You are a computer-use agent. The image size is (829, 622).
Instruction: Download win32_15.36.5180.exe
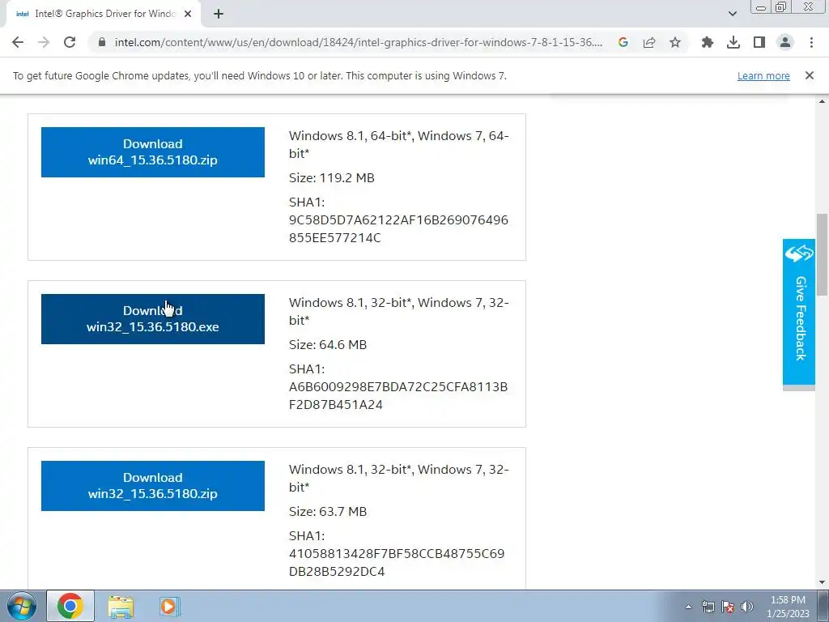point(153,319)
